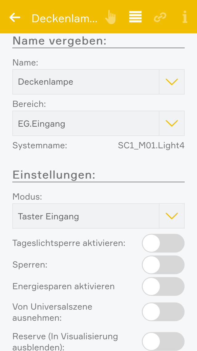Toggle Von Universalszene ausnehmen switch
Image resolution: width=197 pixels, height=351 pixels.
click(163, 312)
